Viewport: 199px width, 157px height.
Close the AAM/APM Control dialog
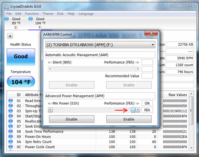[x=151, y=33]
